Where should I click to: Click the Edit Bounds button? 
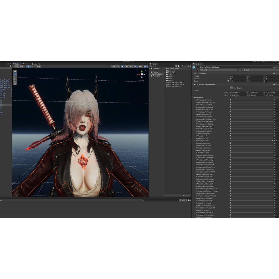point(231,88)
